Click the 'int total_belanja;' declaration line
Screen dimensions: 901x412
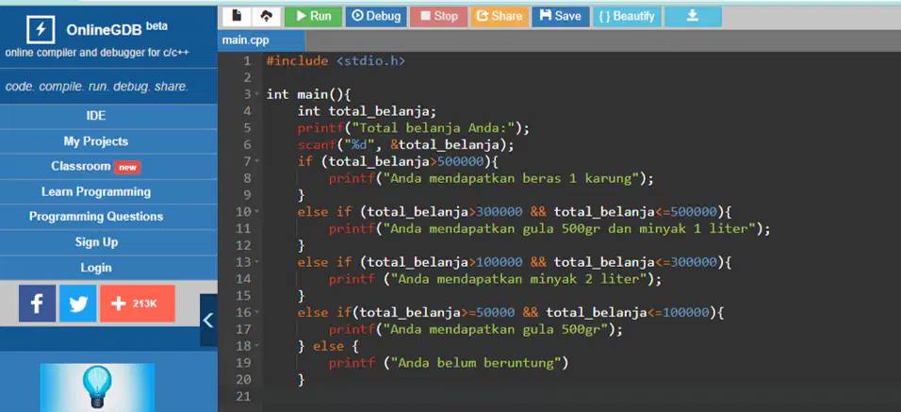click(368, 111)
